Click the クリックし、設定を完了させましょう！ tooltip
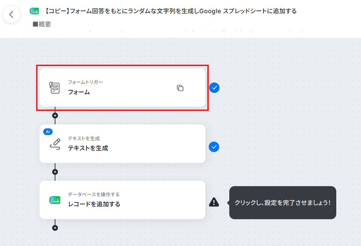Viewport: 361px width, 246px height. click(283, 203)
